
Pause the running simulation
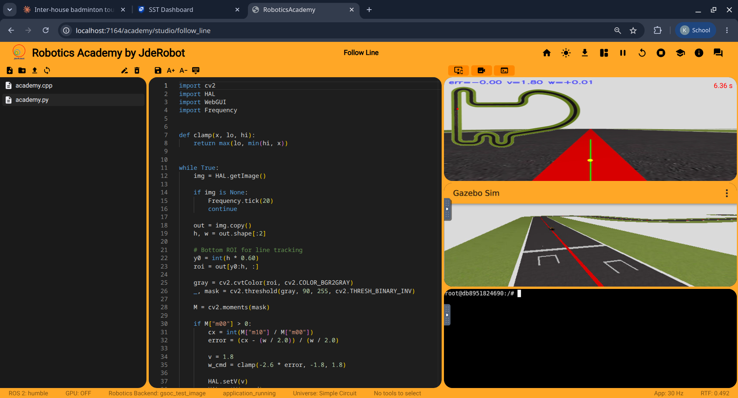[x=623, y=53]
